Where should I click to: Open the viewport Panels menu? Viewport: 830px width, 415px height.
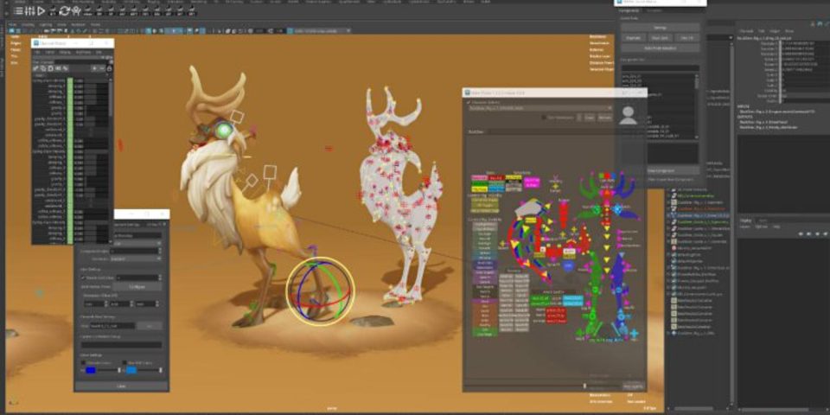pos(95,24)
